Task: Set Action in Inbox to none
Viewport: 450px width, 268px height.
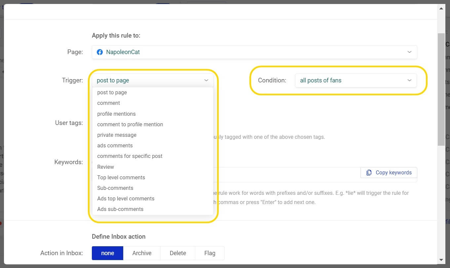Action: 107,253
